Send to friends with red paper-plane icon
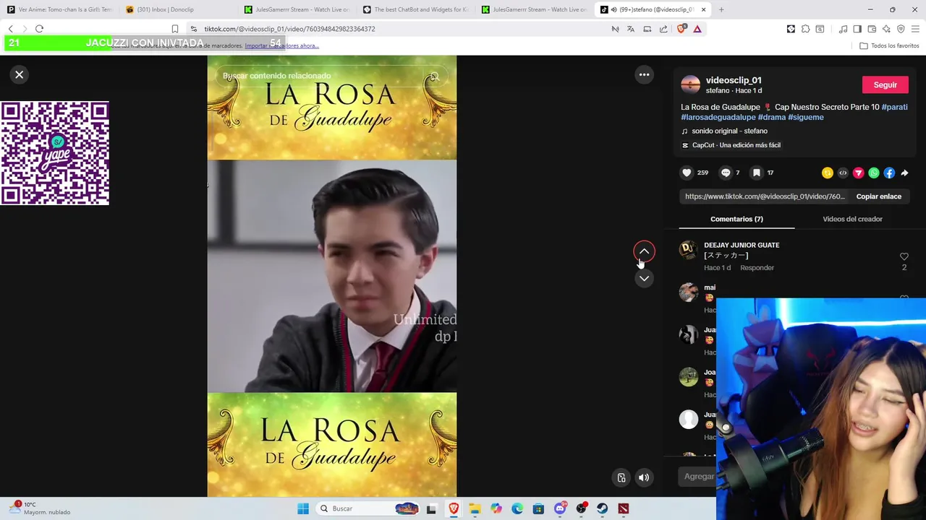 click(x=858, y=173)
